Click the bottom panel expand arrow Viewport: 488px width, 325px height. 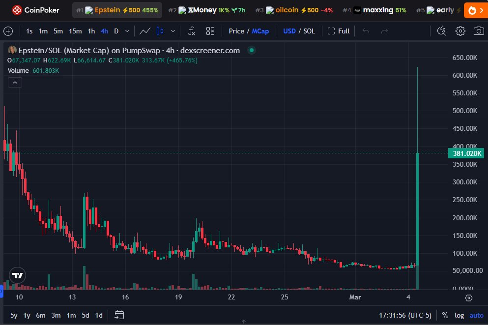[244, 322]
